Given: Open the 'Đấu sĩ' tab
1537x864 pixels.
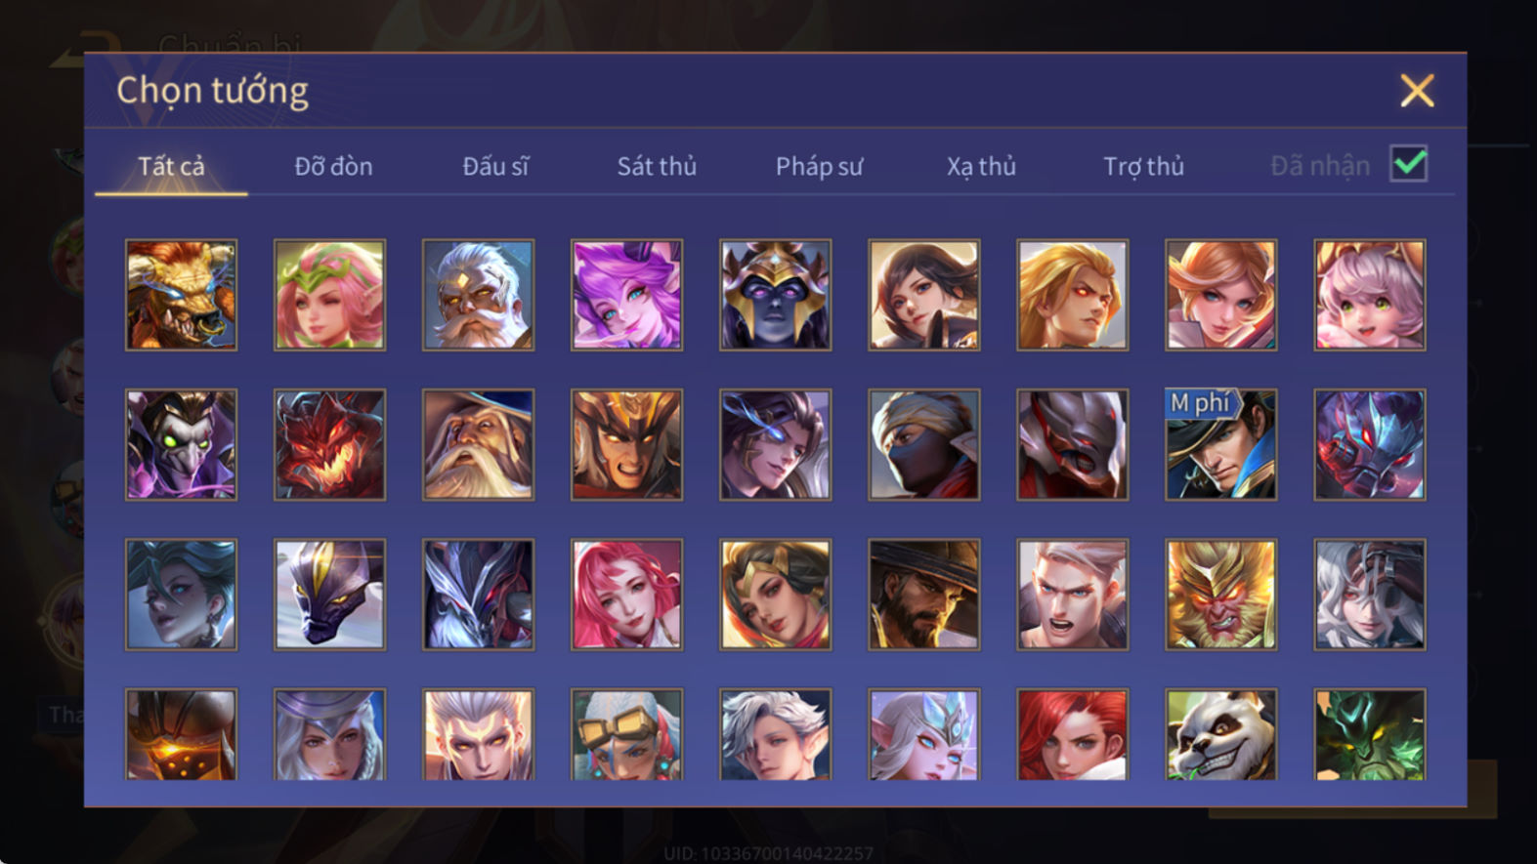Looking at the screenshot, I should click(495, 166).
